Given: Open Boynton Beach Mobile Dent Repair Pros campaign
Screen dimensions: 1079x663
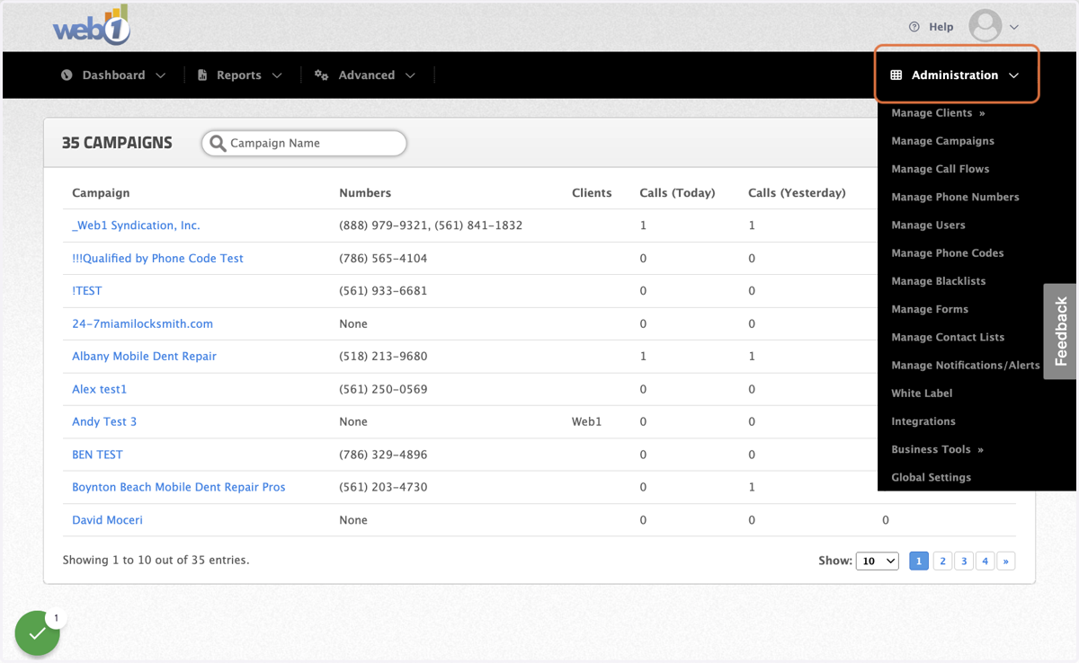Looking at the screenshot, I should click(178, 487).
